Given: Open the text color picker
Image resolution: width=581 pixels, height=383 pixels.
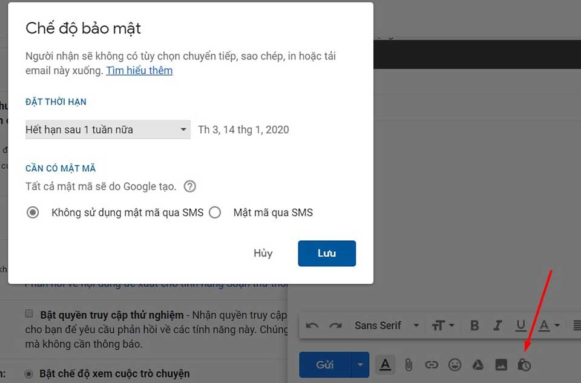Looking at the screenshot, I should pos(547,325).
